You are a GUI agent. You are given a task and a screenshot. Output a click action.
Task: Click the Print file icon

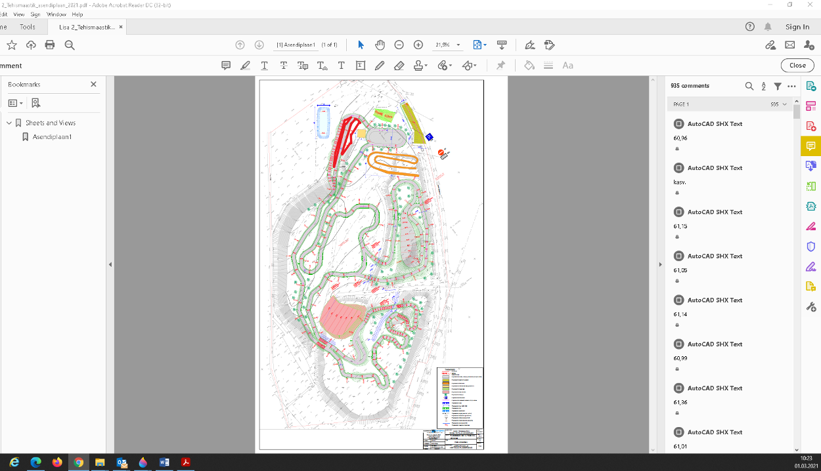pyautogui.click(x=50, y=45)
